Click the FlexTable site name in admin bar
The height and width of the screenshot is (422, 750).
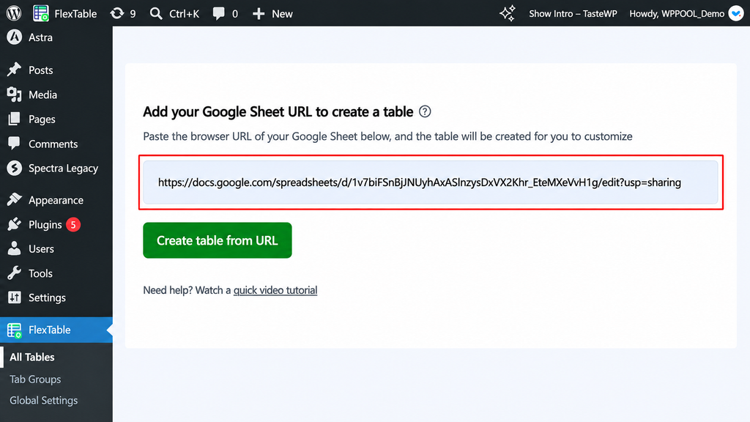click(75, 13)
